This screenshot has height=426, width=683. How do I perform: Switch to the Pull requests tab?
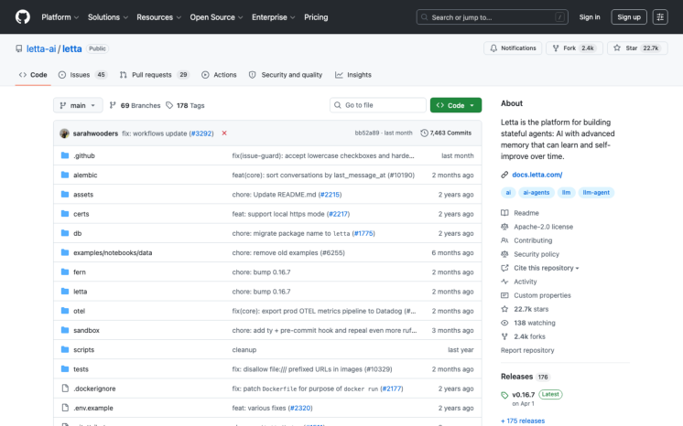click(x=154, y=75)
